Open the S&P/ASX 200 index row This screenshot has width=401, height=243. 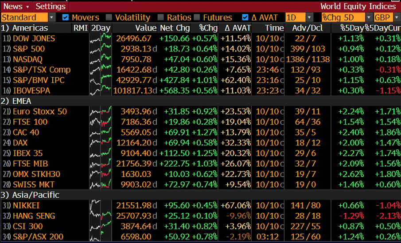pos(38,237)
